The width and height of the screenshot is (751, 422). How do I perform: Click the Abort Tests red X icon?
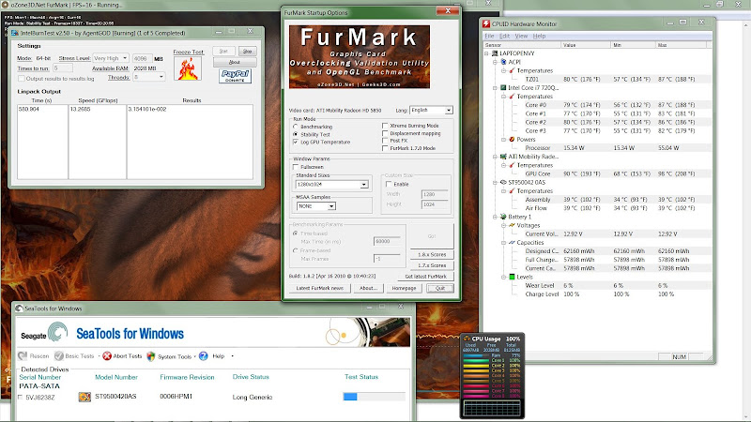click(107, 356)
